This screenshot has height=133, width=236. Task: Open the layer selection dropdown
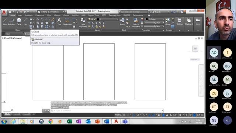103,19
